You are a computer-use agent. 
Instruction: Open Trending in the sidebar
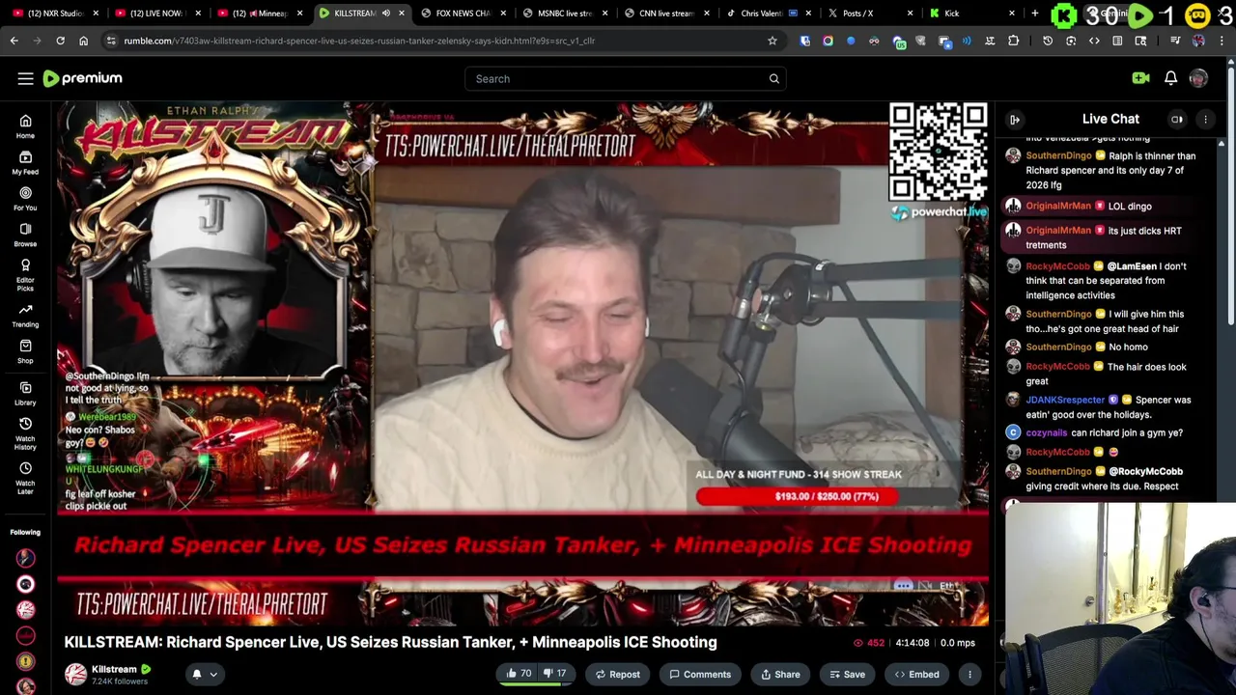pyautogui.click(x=25, y=315)
